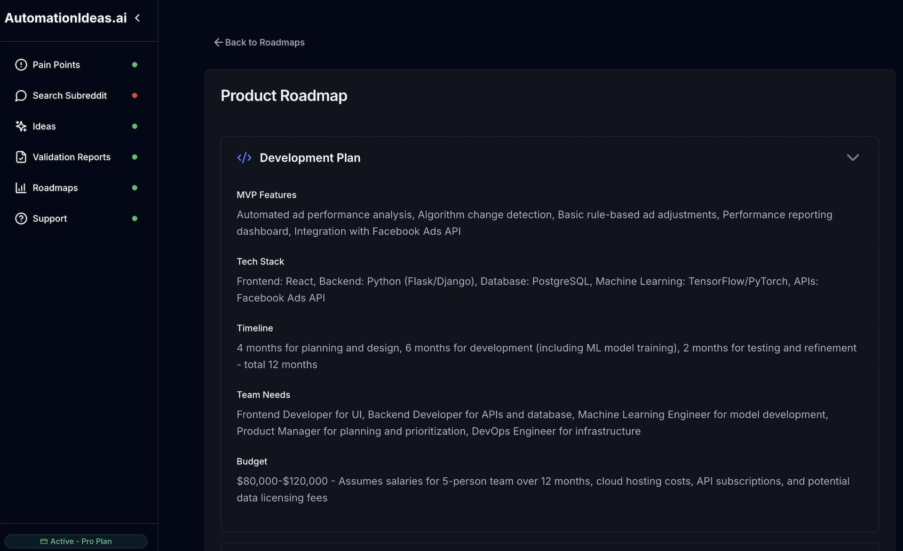This screenshot has height=551, width=903.
Task: Click the Roadmaps bar chart icon
Action: coord(21,188)
